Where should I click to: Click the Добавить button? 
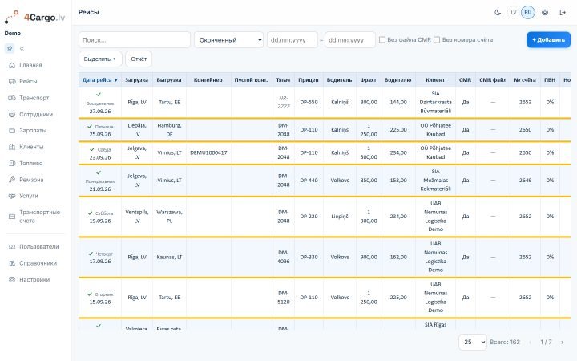548,40
